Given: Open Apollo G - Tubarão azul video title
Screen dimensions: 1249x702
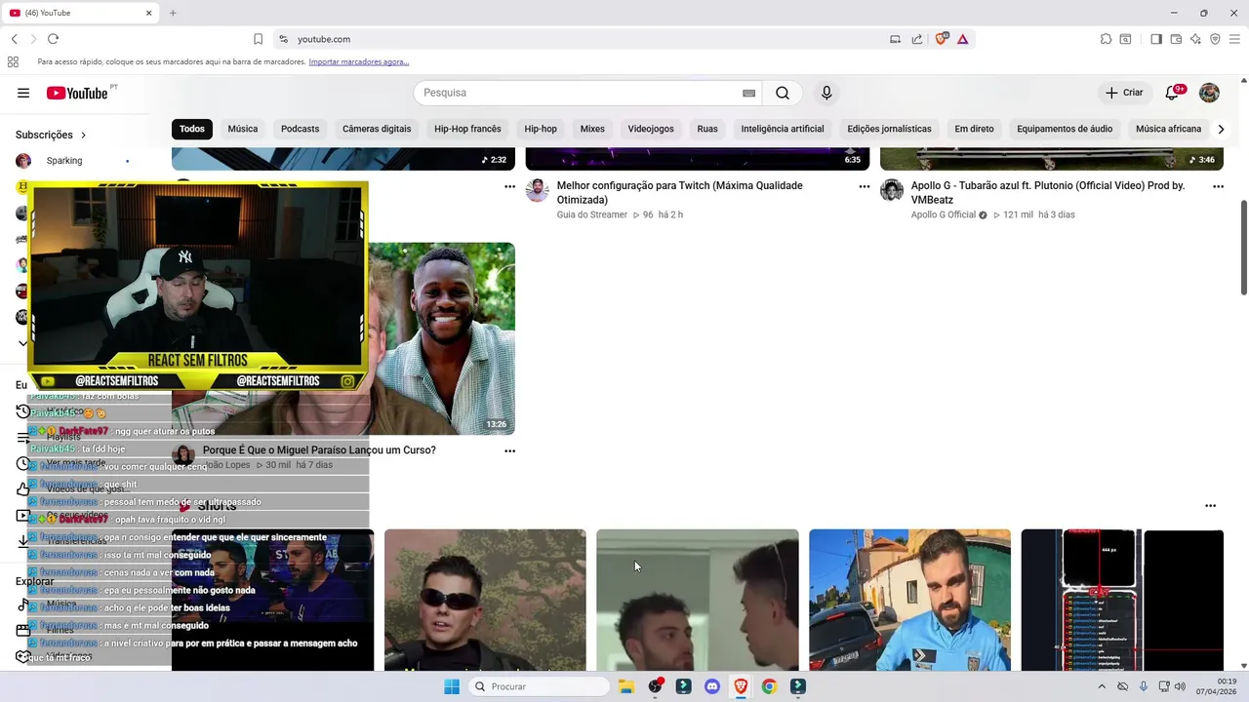Looking at the screenshot, I should [1048, 193].
